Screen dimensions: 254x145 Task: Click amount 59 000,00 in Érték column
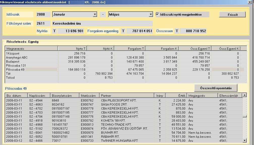point(178,117)
